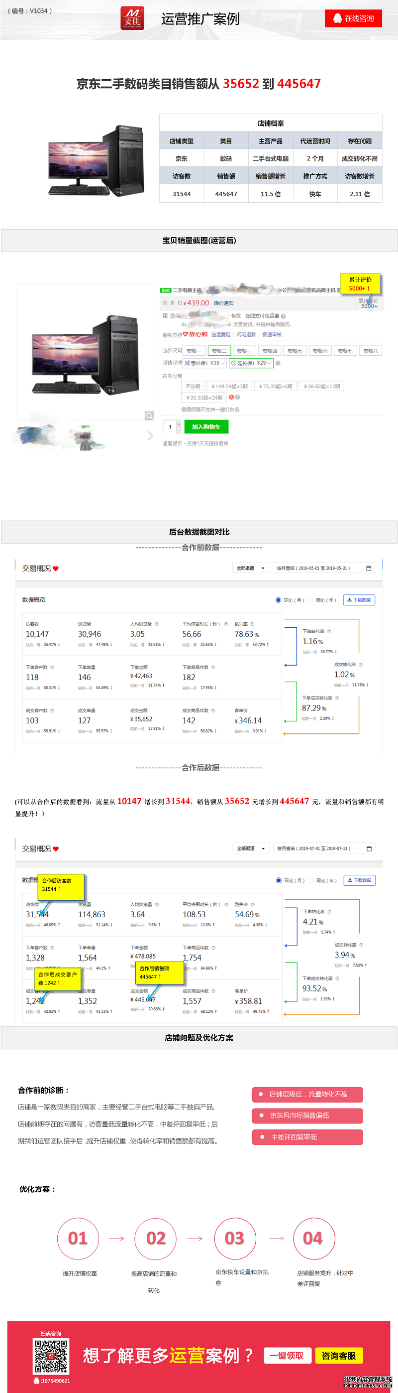The height and width of the screenshot is (1393, 398).
Task: Open 全部渠道 dropdown in the July panel
Action: [x=251, y=848]
